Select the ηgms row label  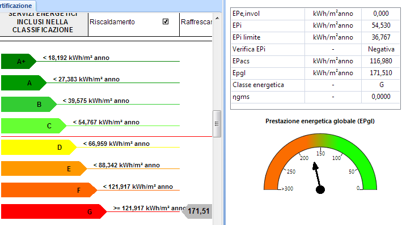pos(241,97)
